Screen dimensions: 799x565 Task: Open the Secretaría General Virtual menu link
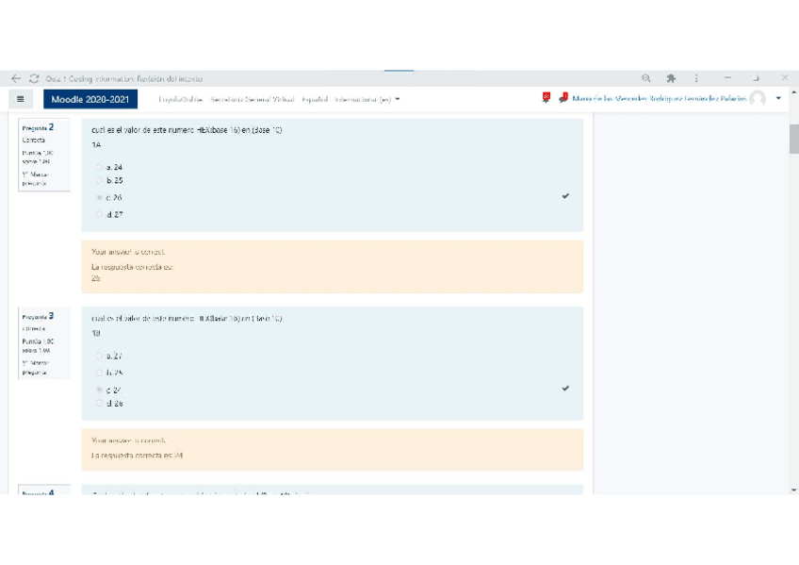point(253,99)
